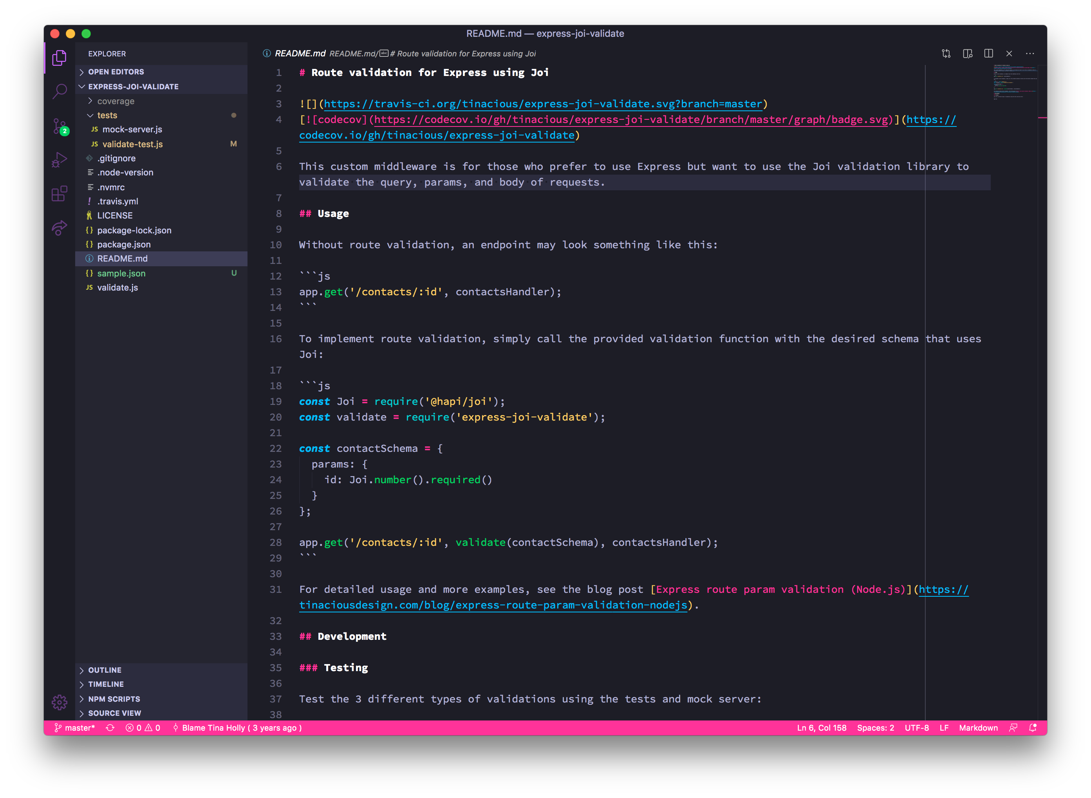The height and width of the screenshot is (798, 1091).
Task: Open Source Control view with 2 changes
Action: [60, 126]
